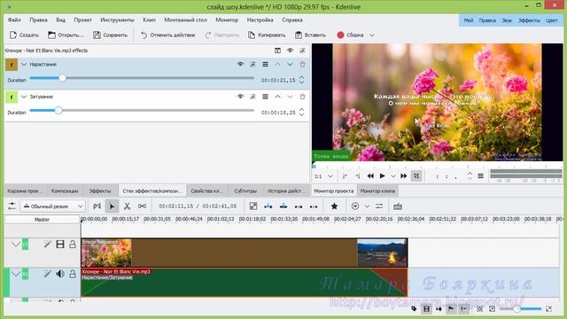
Task: Move Нарастание effect down in the stack
Action: pyautogui.click(x=290, y=65)
